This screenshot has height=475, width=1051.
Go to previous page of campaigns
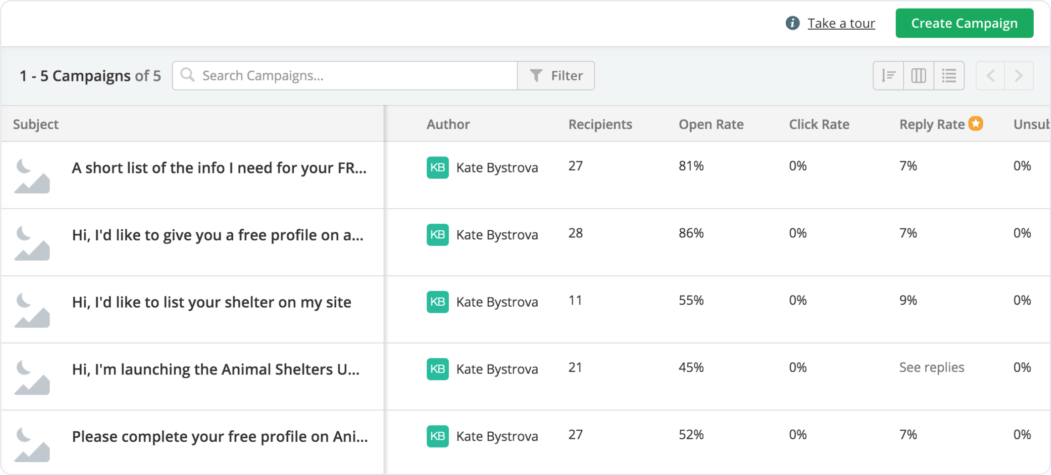click(990, 76)
